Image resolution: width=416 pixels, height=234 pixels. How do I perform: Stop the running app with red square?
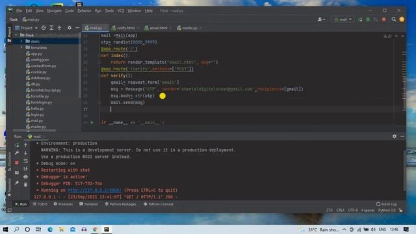click(x=384, y=19)
